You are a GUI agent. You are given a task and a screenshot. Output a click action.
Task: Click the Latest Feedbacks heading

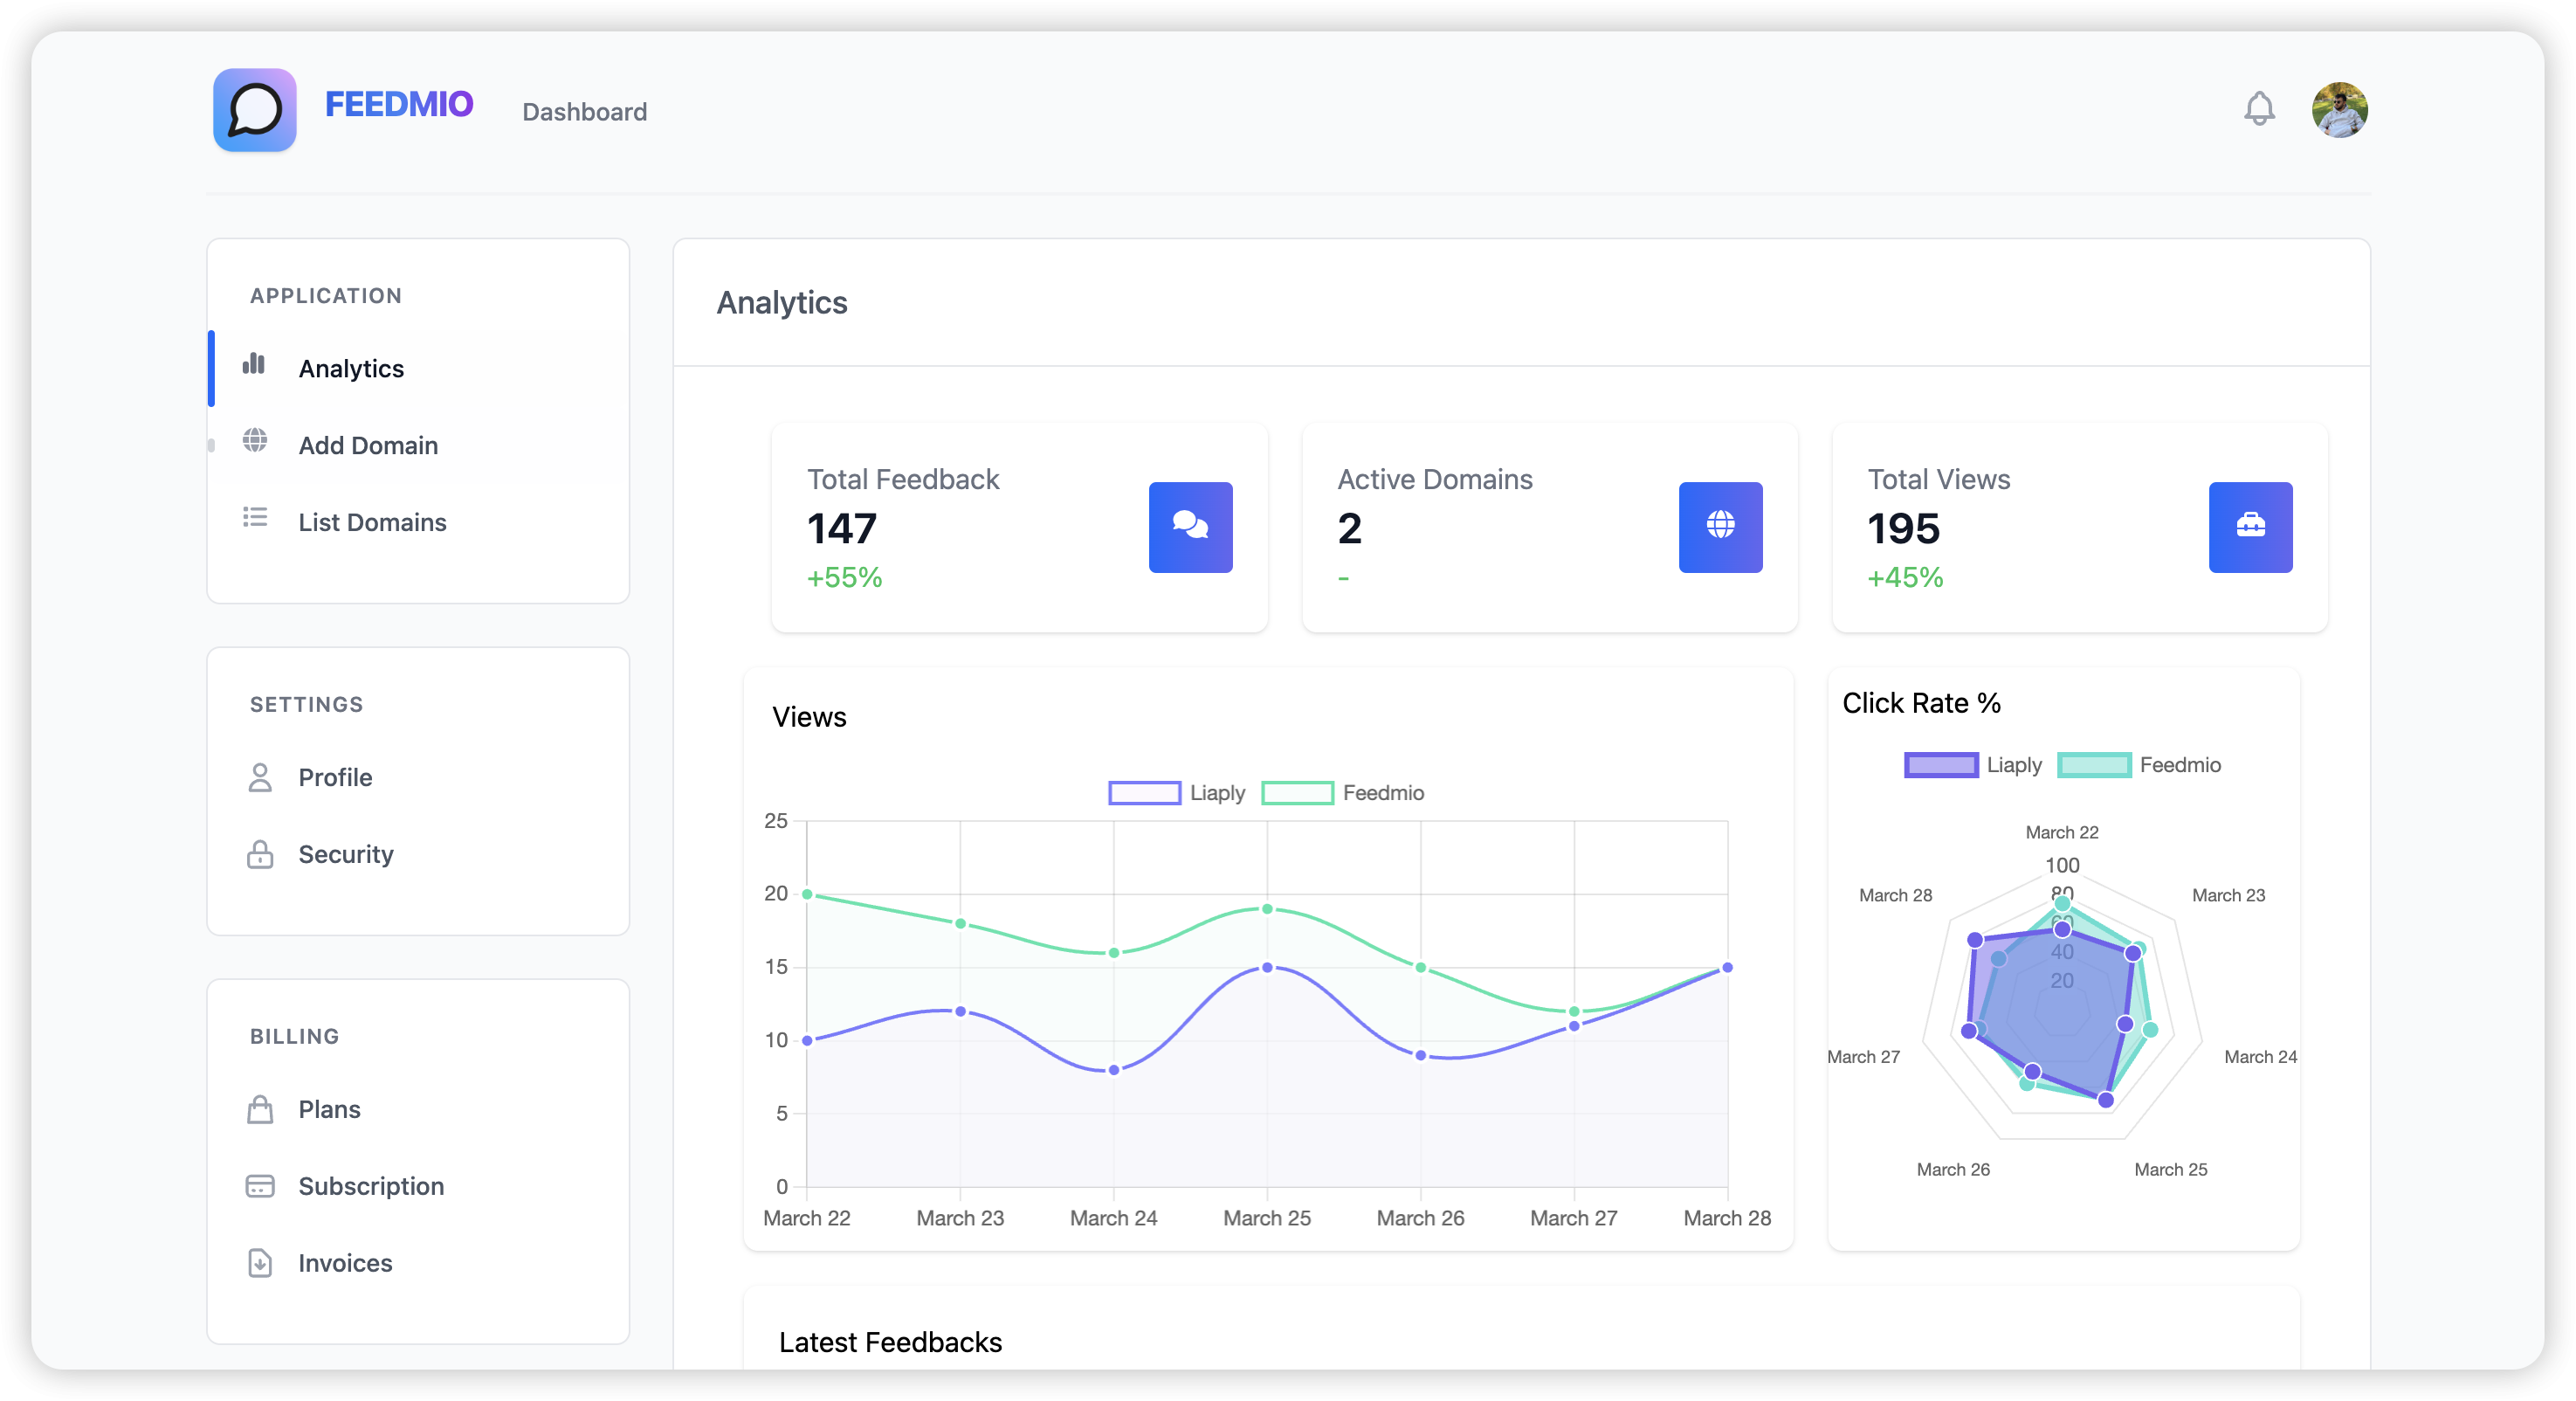(x=890, y=1342)
